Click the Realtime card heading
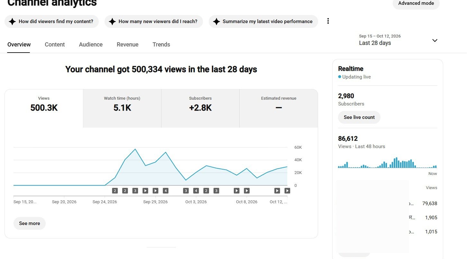467x259 pixels. click(x=351, y=69)
